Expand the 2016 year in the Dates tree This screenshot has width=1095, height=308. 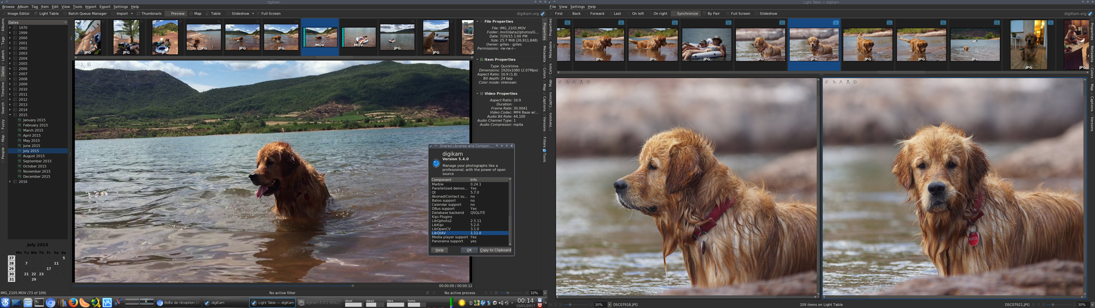[x=10, y=182]
